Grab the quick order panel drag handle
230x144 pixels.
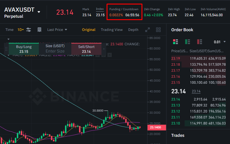tap(6, 49)
